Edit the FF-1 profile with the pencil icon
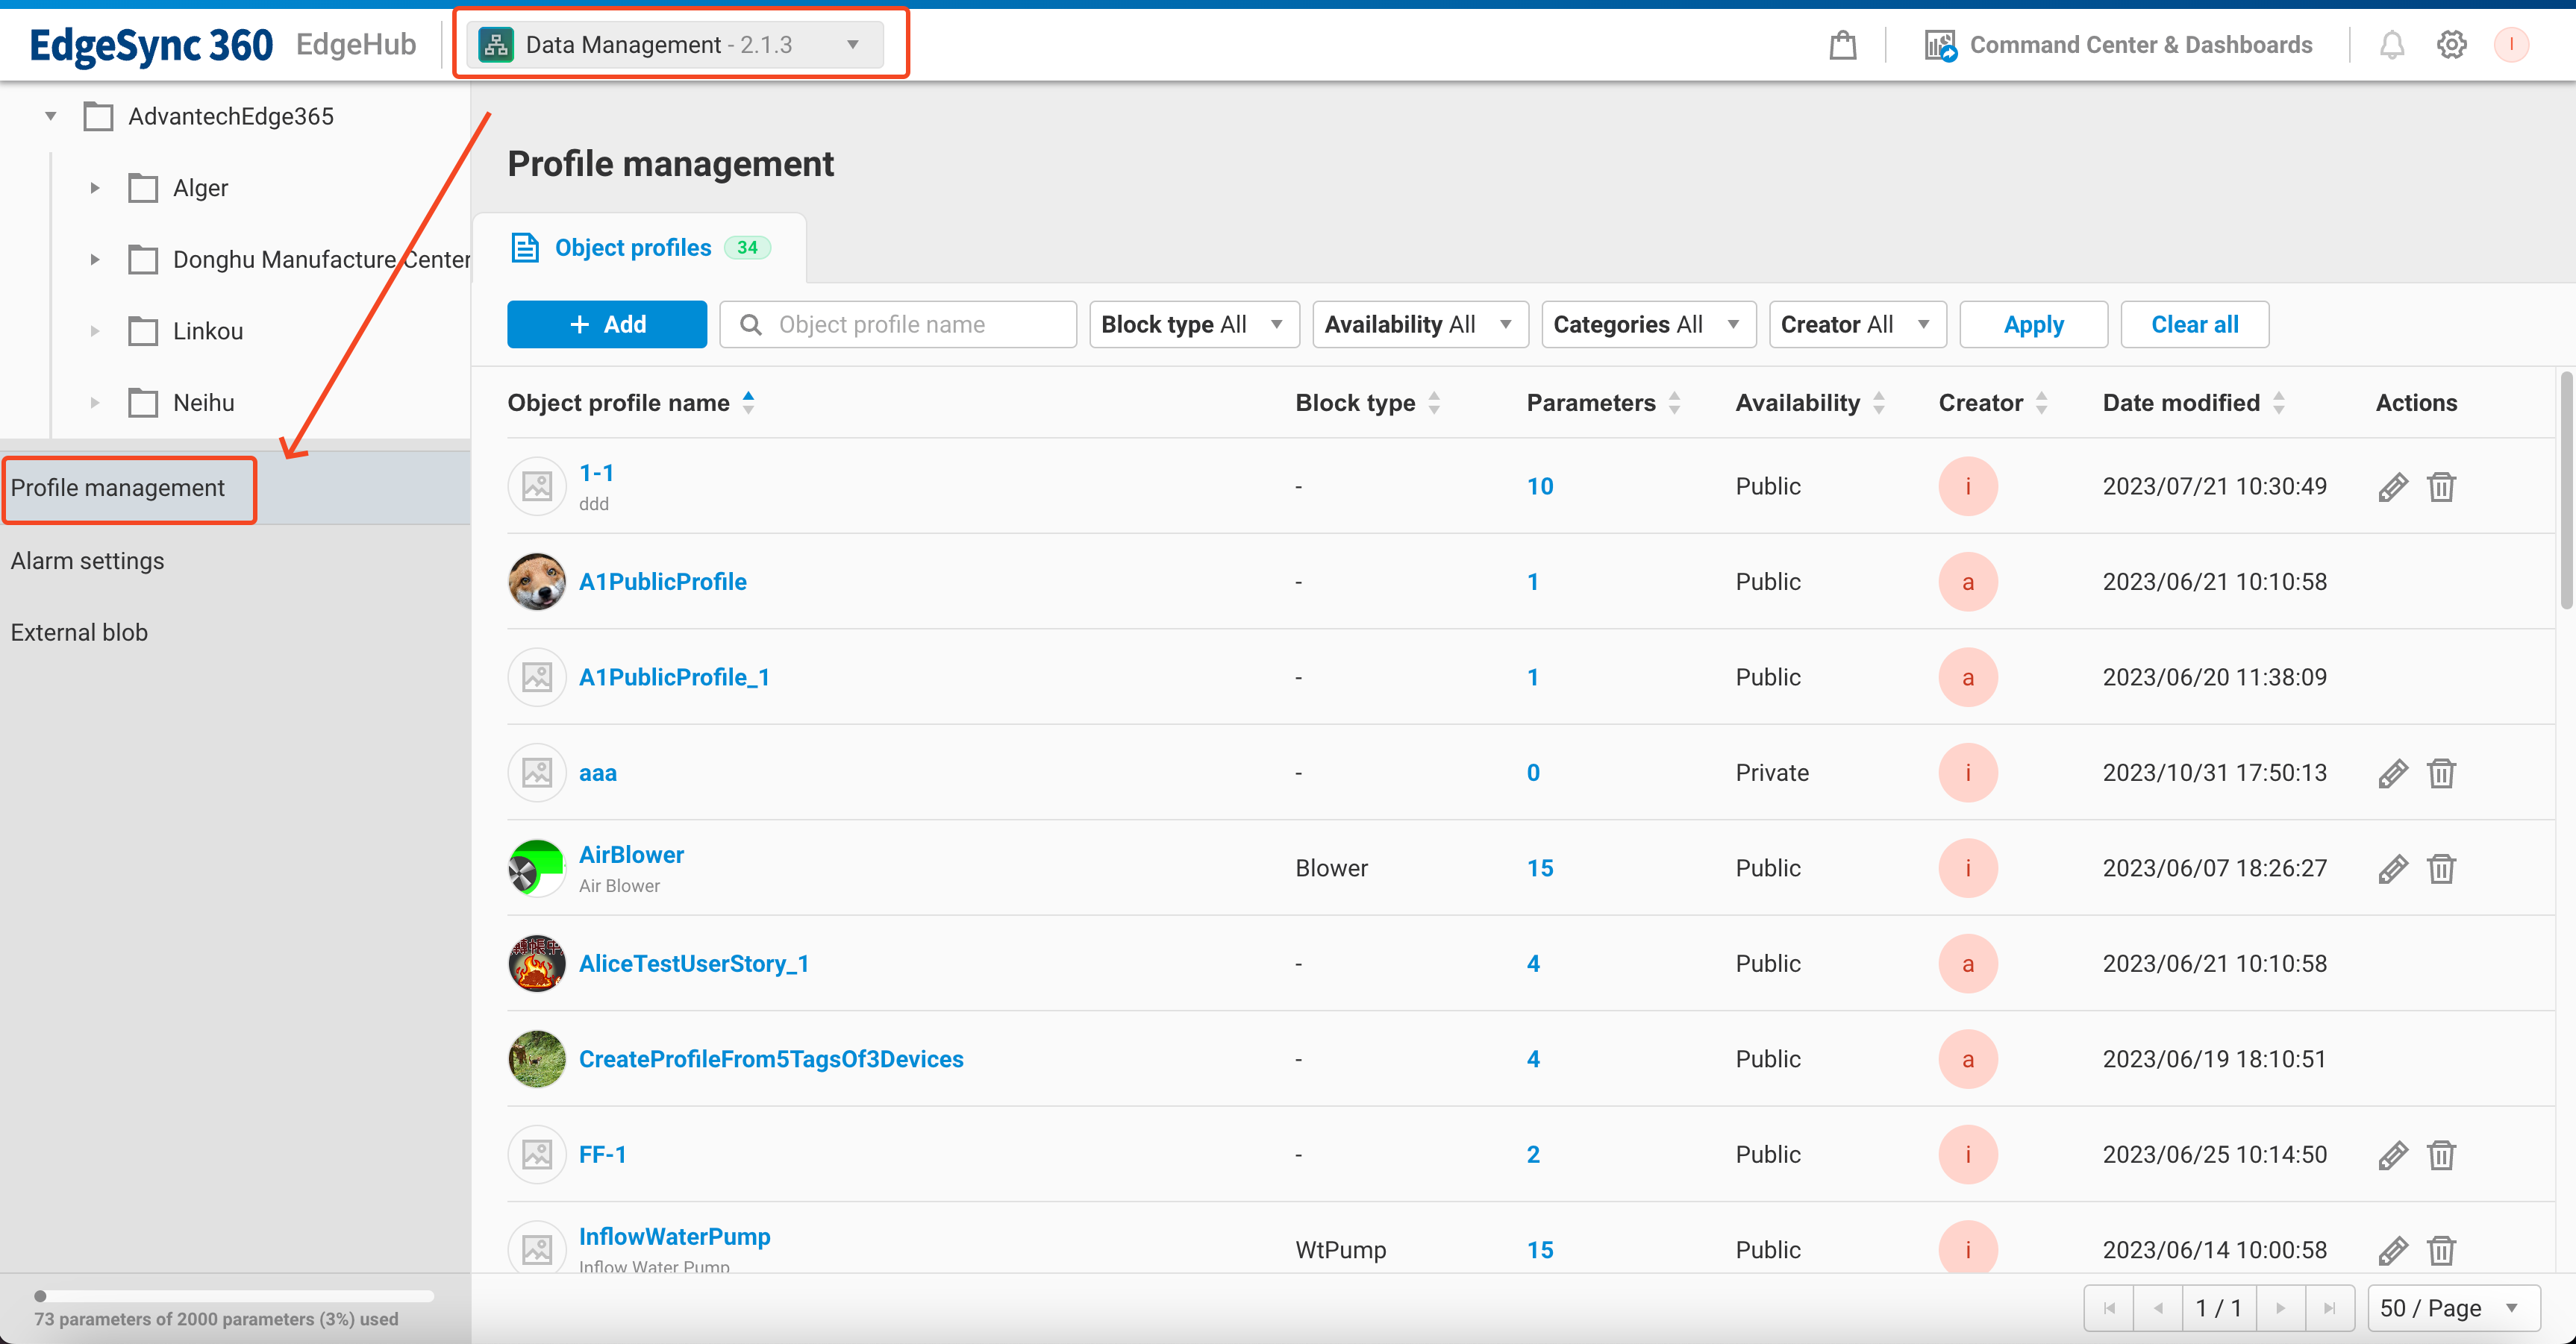 click(2392, 1155)
